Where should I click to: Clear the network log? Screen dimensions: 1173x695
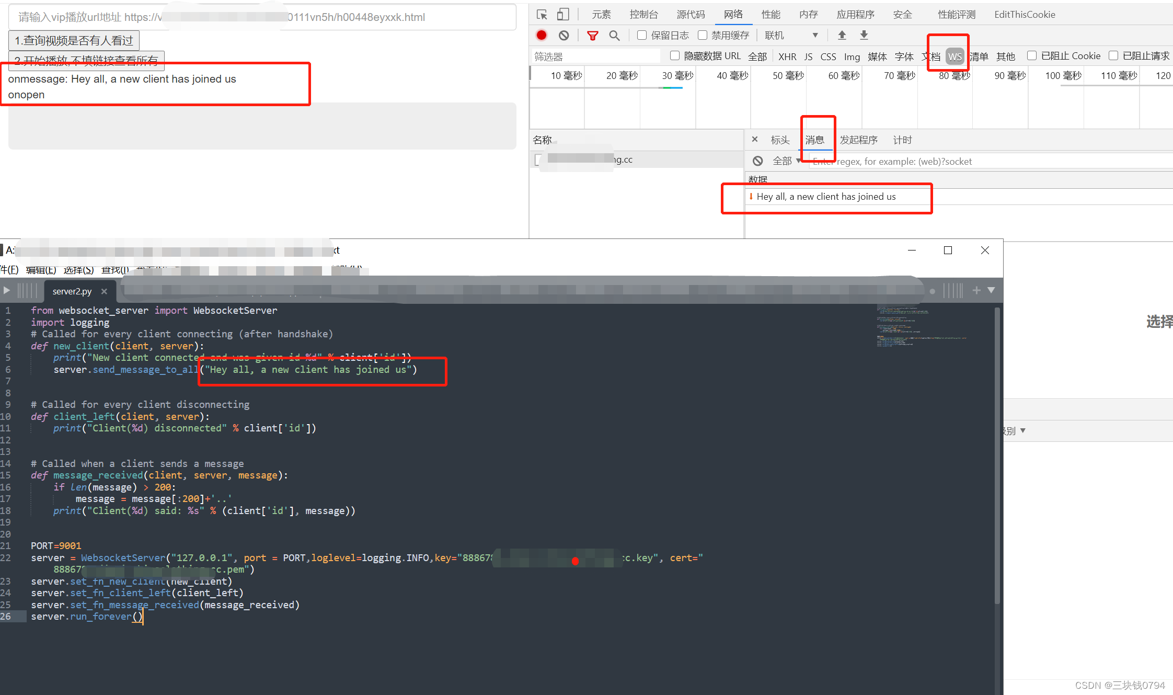click(563, 35)
